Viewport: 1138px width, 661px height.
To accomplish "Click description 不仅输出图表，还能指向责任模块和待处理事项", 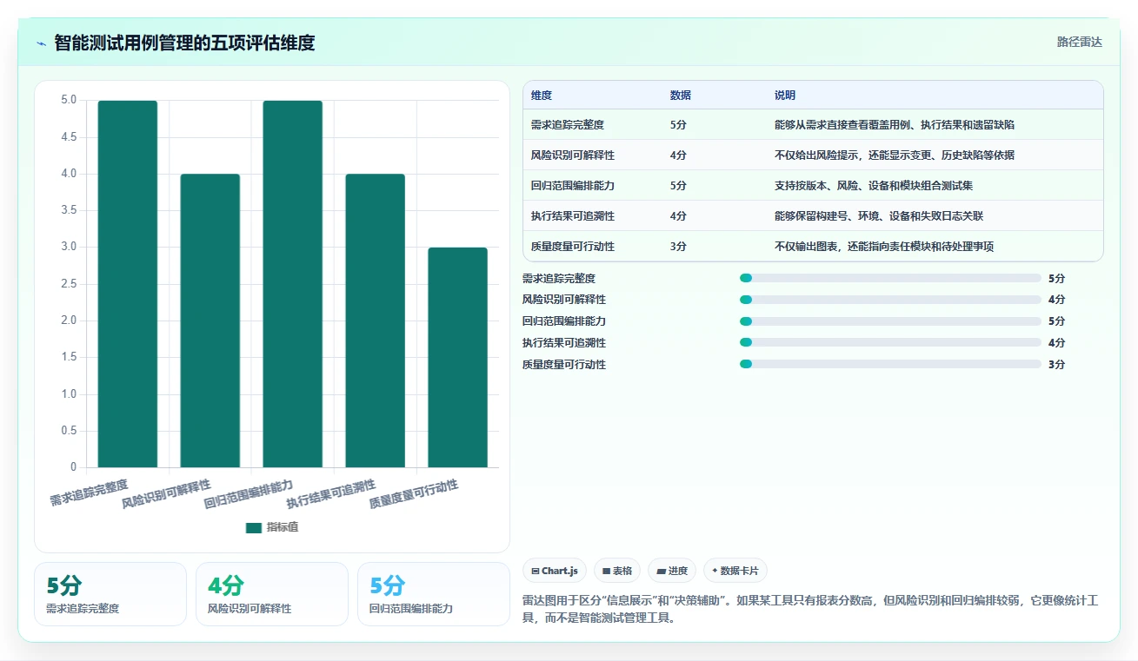I will pos(884,247).
